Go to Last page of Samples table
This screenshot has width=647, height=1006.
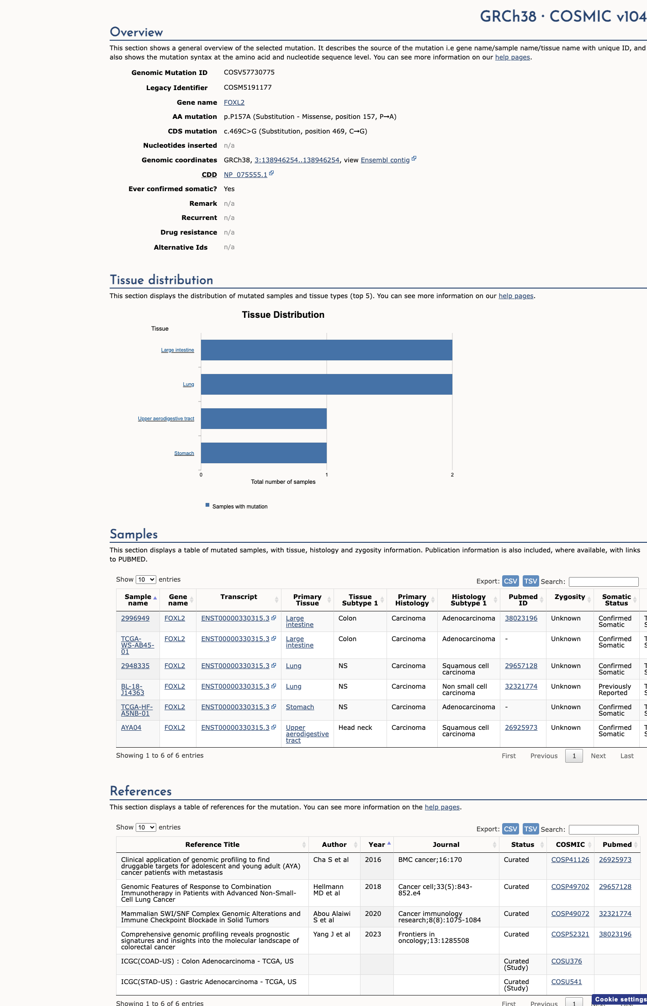[627, 756]
